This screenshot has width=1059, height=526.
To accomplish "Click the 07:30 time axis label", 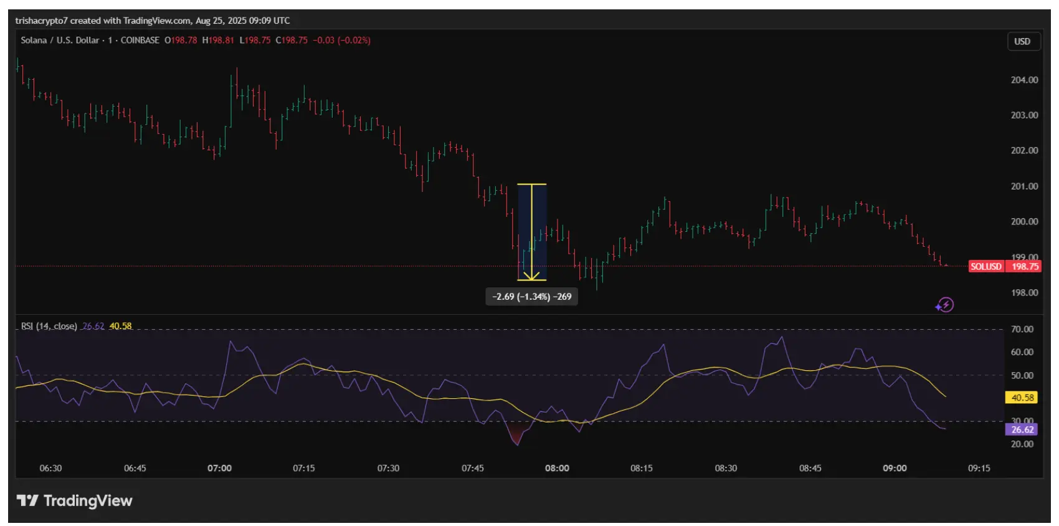I will pos(388,468).
